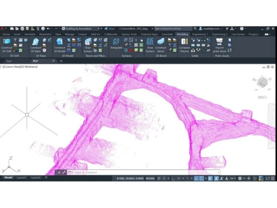Switch to the Start file tab
This screenshot has width=277, height=208.
[x=9, y=61]
